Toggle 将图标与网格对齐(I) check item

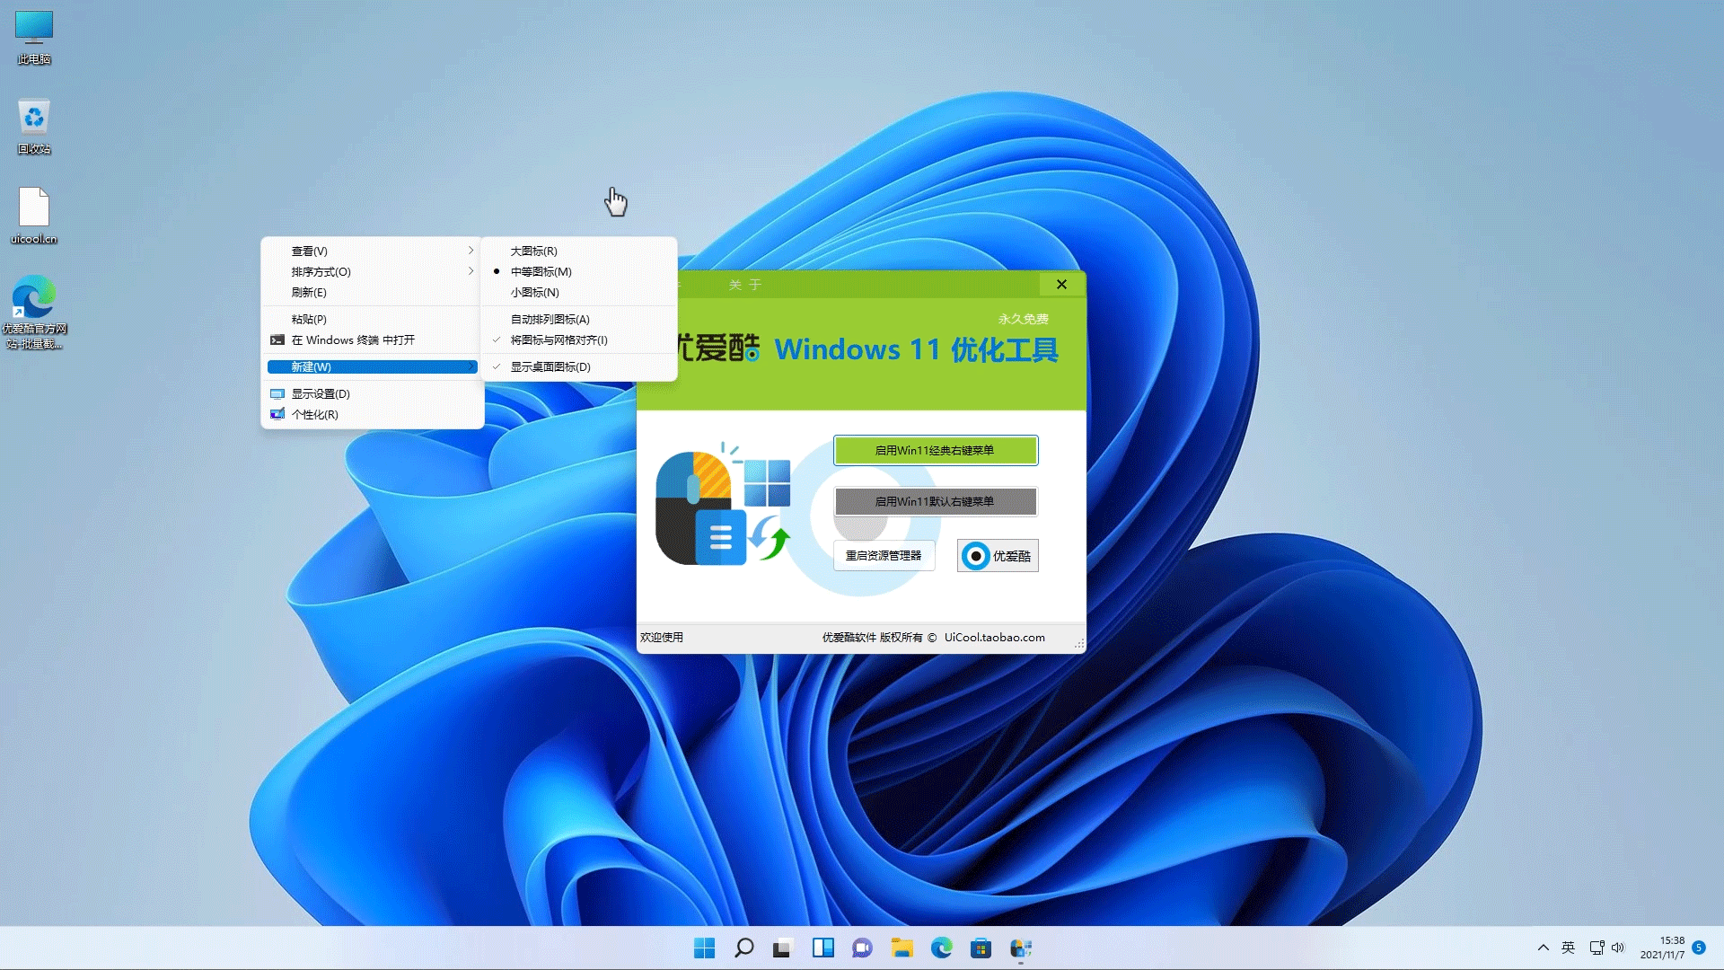click(559, 340)
